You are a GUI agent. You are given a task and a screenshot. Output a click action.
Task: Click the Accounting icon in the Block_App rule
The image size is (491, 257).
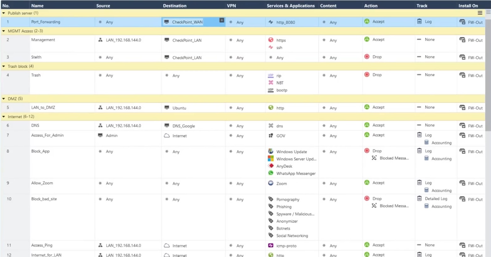coord(426,158)
